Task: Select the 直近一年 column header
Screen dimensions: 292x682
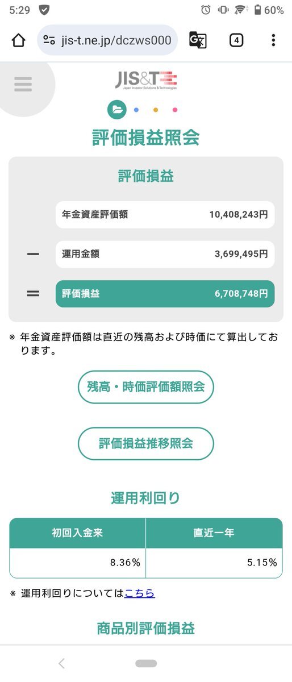Action: [x=214, y=533]
